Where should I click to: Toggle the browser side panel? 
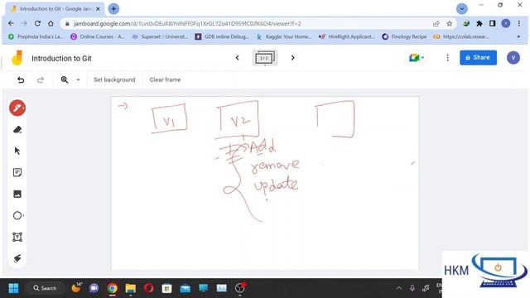492,23
